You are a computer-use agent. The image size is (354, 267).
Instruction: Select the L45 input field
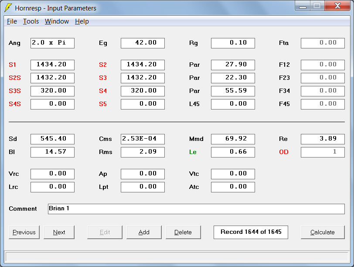233,104
